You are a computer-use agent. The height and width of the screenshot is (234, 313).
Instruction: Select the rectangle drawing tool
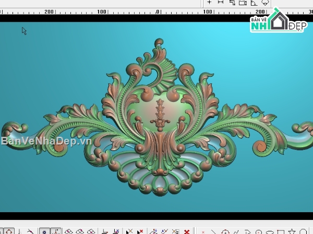281,231
